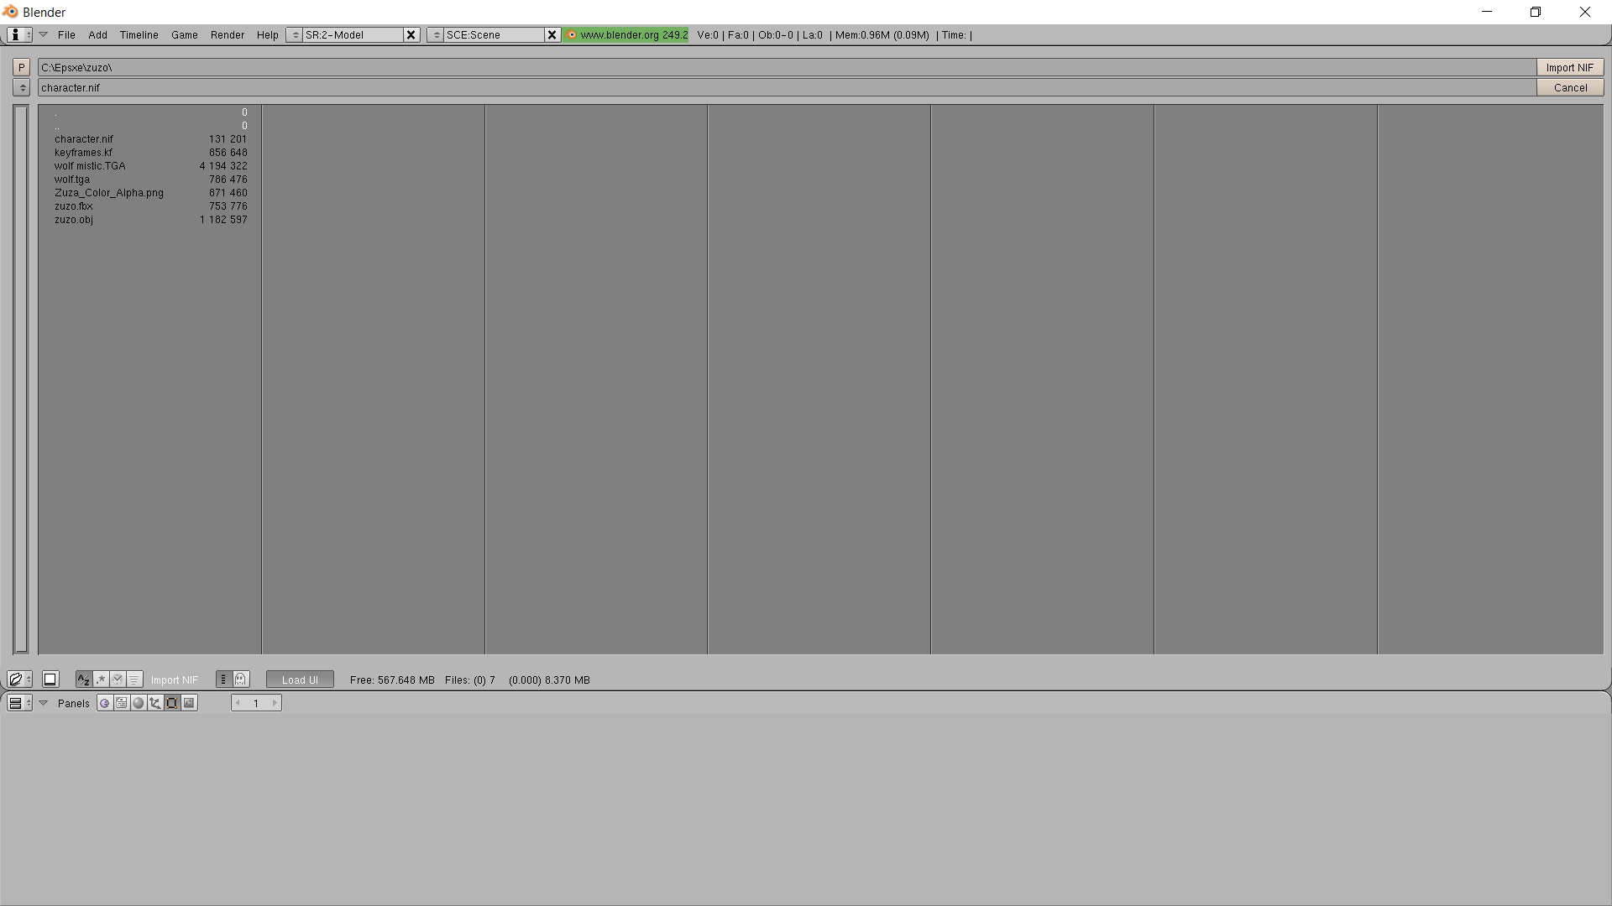Delete the SCE:Scene scene with X
The width and height of the screenshot is (1612, 906).
[552, 34]
